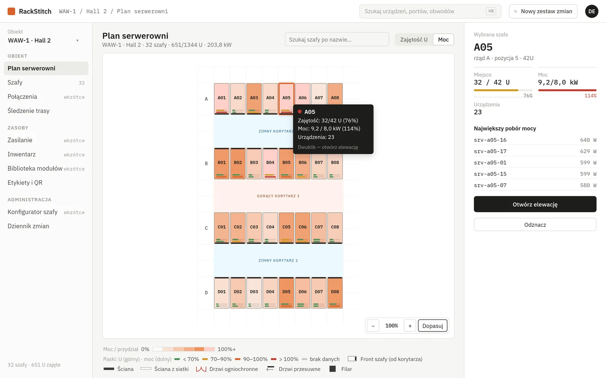The image size is (606, 378).
Task: Click the Moc/przydział color gradient legend
Action: tap(183, 349)
